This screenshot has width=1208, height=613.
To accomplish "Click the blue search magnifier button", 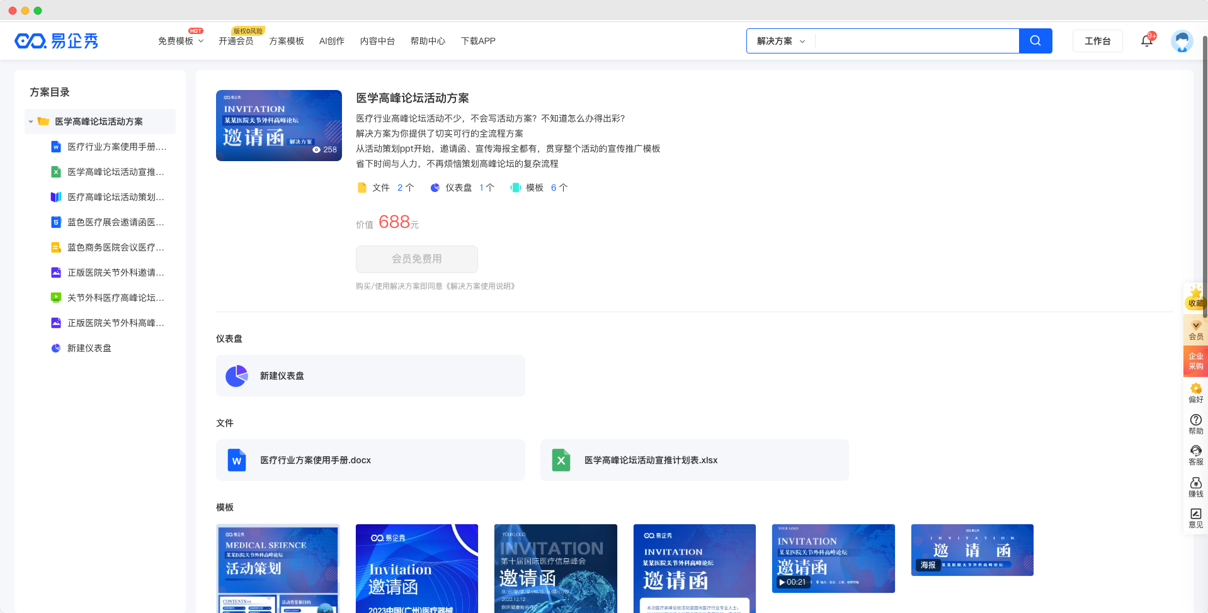I will [1035, 41].
